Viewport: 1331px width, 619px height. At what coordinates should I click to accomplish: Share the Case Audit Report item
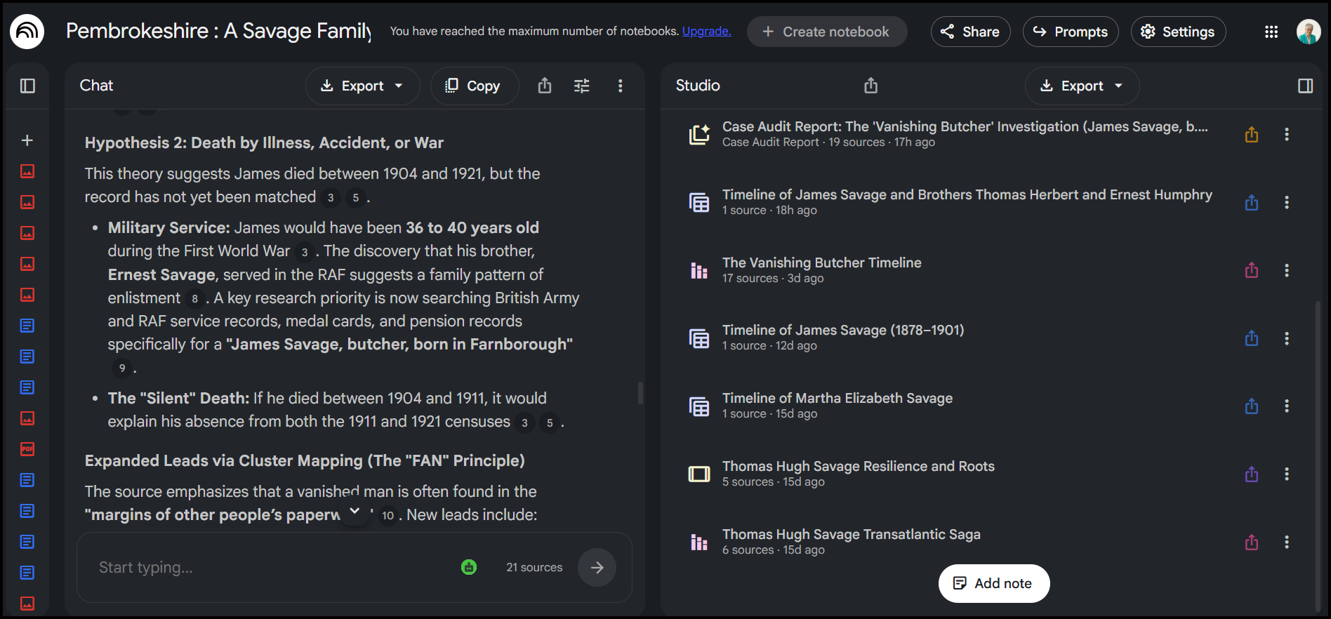point(1252,135)
